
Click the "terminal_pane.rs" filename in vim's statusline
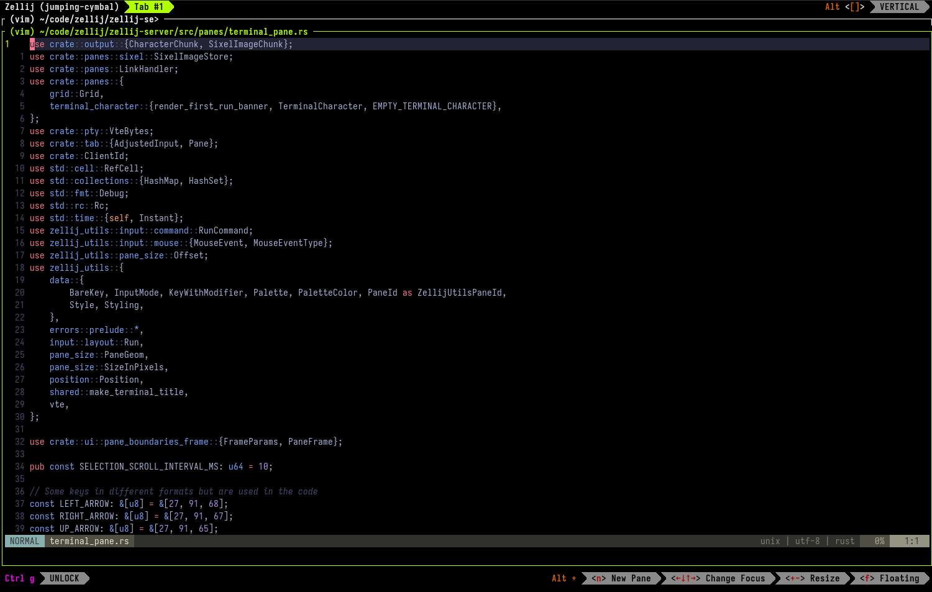[89, 541]
